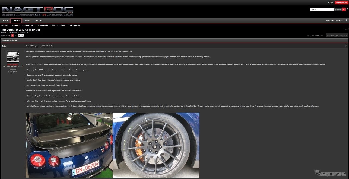The width and height of the screenshot is (349, 179).
Task: Open View New Content
Action: (334, 21)
